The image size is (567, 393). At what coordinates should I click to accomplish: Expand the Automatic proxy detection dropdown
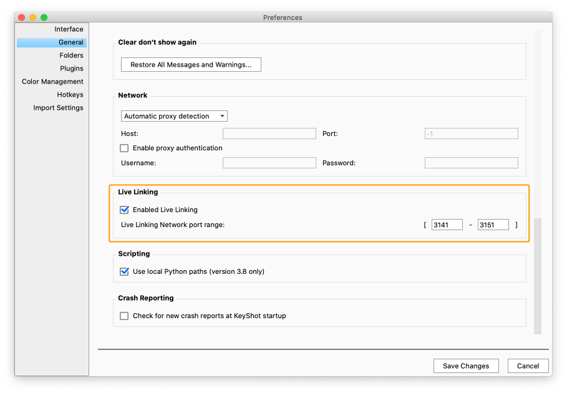(x=174, y=116)
